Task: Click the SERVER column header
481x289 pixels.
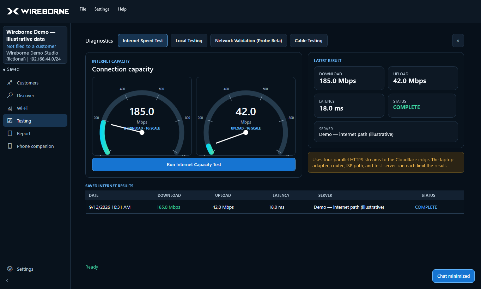Action: (x=325, y=195)
